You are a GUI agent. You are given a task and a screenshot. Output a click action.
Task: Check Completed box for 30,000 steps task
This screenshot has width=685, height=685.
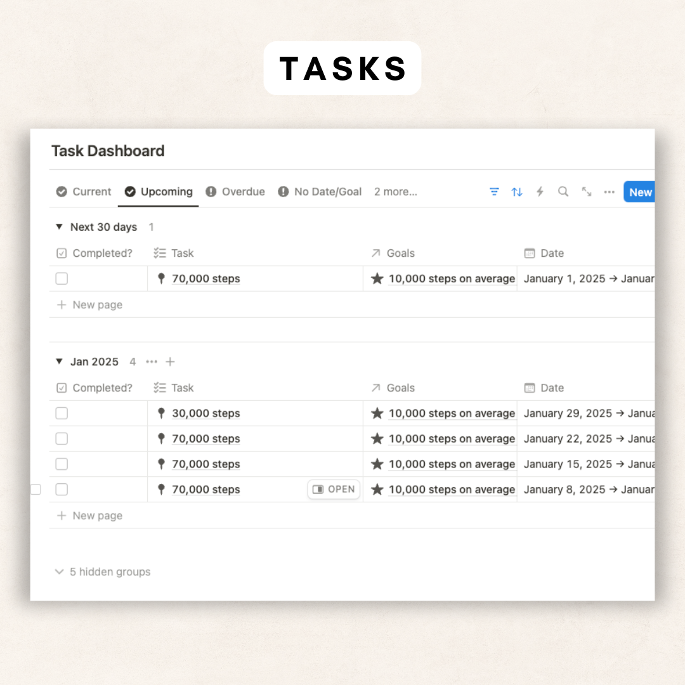[62, 414]
